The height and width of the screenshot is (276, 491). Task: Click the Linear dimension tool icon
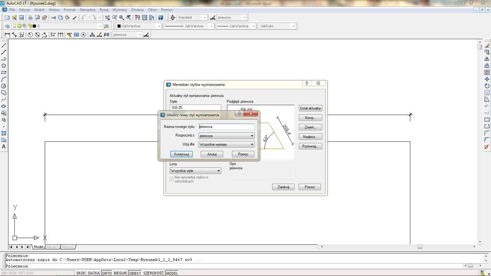7,34
